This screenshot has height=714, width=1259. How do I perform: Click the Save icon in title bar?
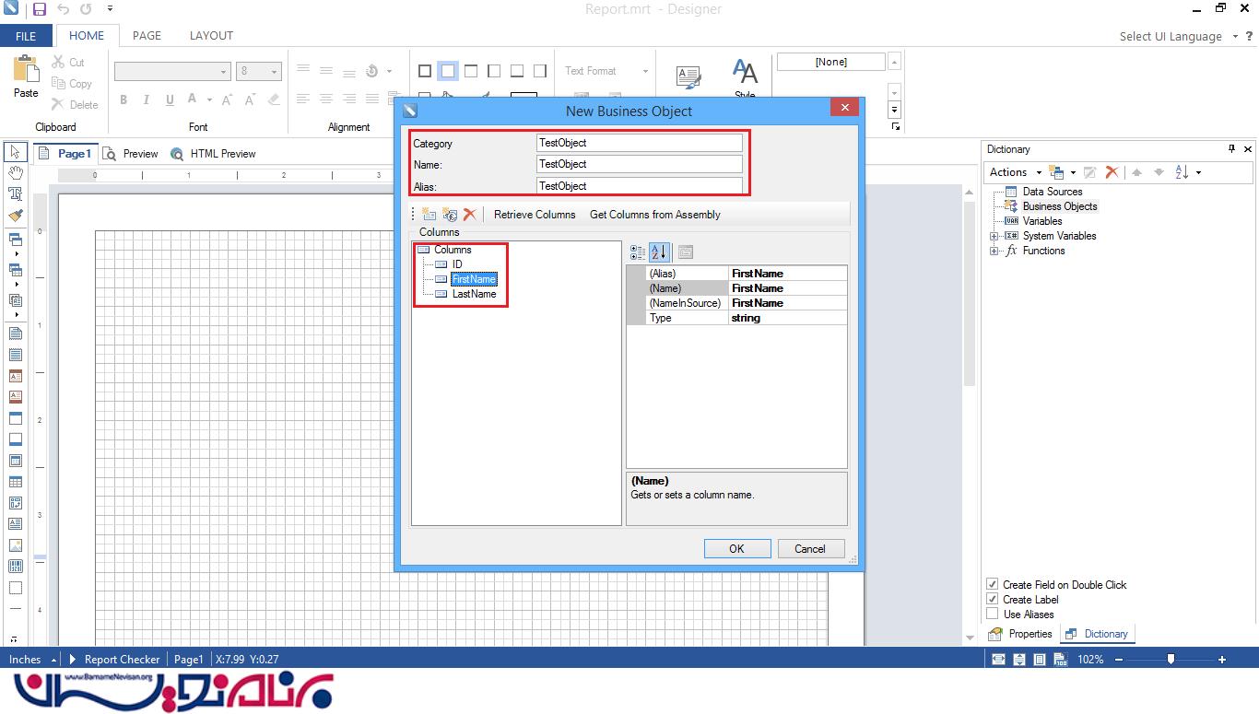(39, 9)
